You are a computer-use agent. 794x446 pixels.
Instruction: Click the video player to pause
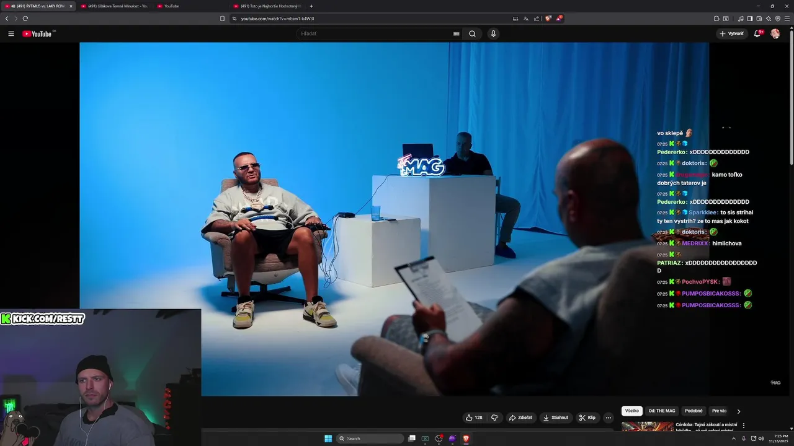pos(394,219)
